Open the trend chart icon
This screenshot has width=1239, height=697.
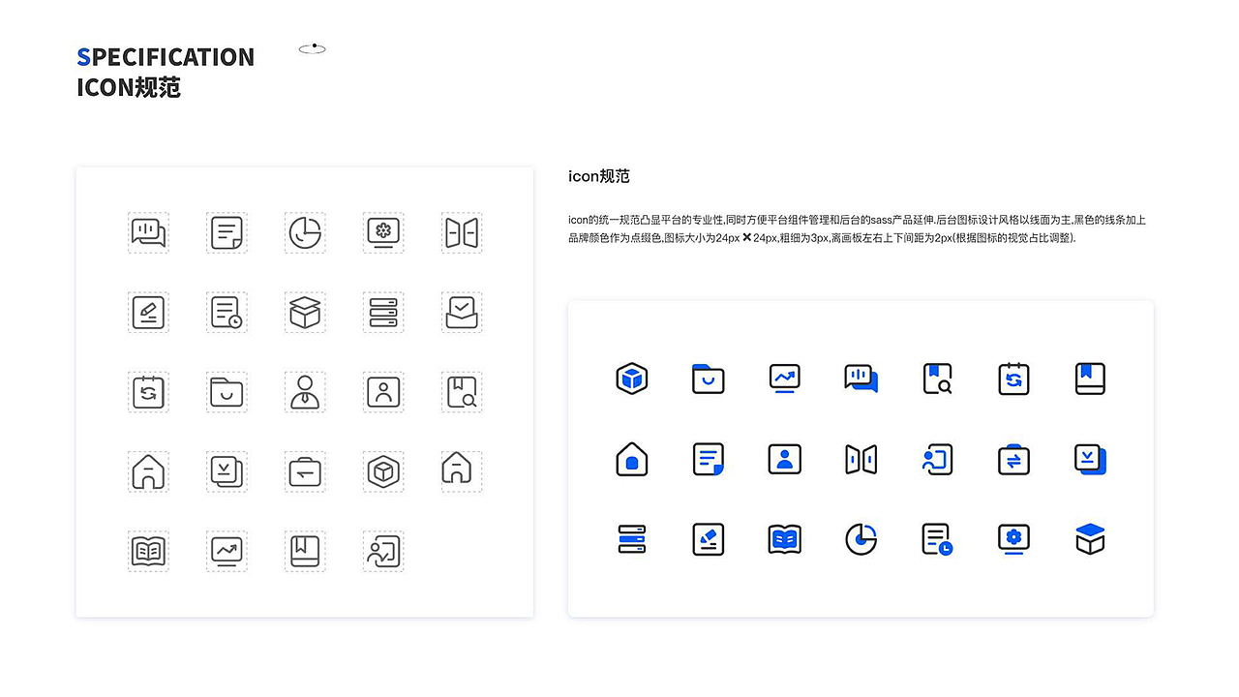784,379
